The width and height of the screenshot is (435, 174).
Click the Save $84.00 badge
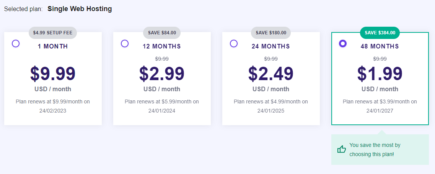(x=162, y=33)
